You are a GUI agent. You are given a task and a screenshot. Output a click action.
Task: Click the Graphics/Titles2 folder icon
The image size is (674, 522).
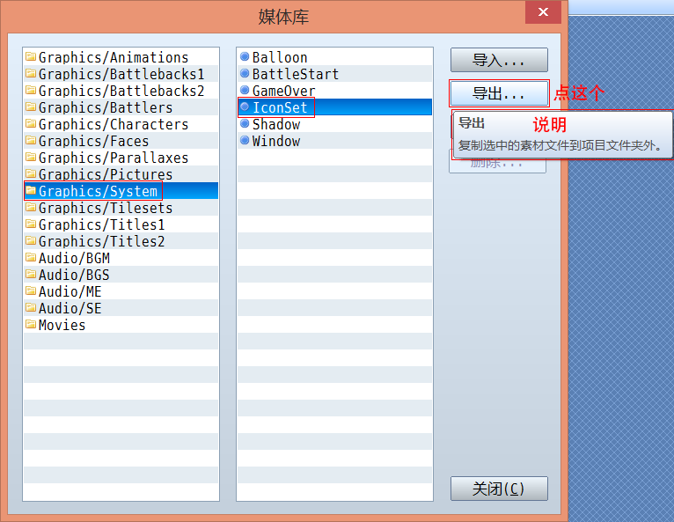point(31,241)
